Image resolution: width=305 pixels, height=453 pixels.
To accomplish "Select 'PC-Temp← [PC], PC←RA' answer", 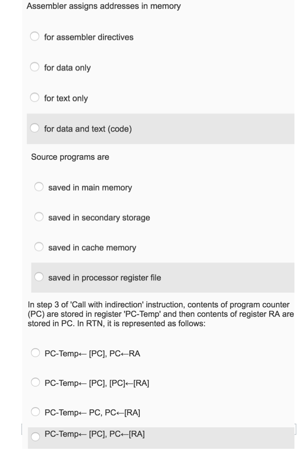I will (35, 353).
